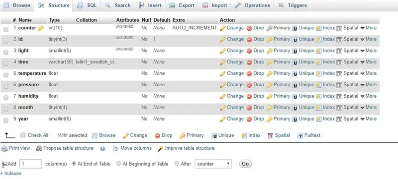398x179 pixels.
Task: Switch to the Insert tab
Action: click(150, 5)
